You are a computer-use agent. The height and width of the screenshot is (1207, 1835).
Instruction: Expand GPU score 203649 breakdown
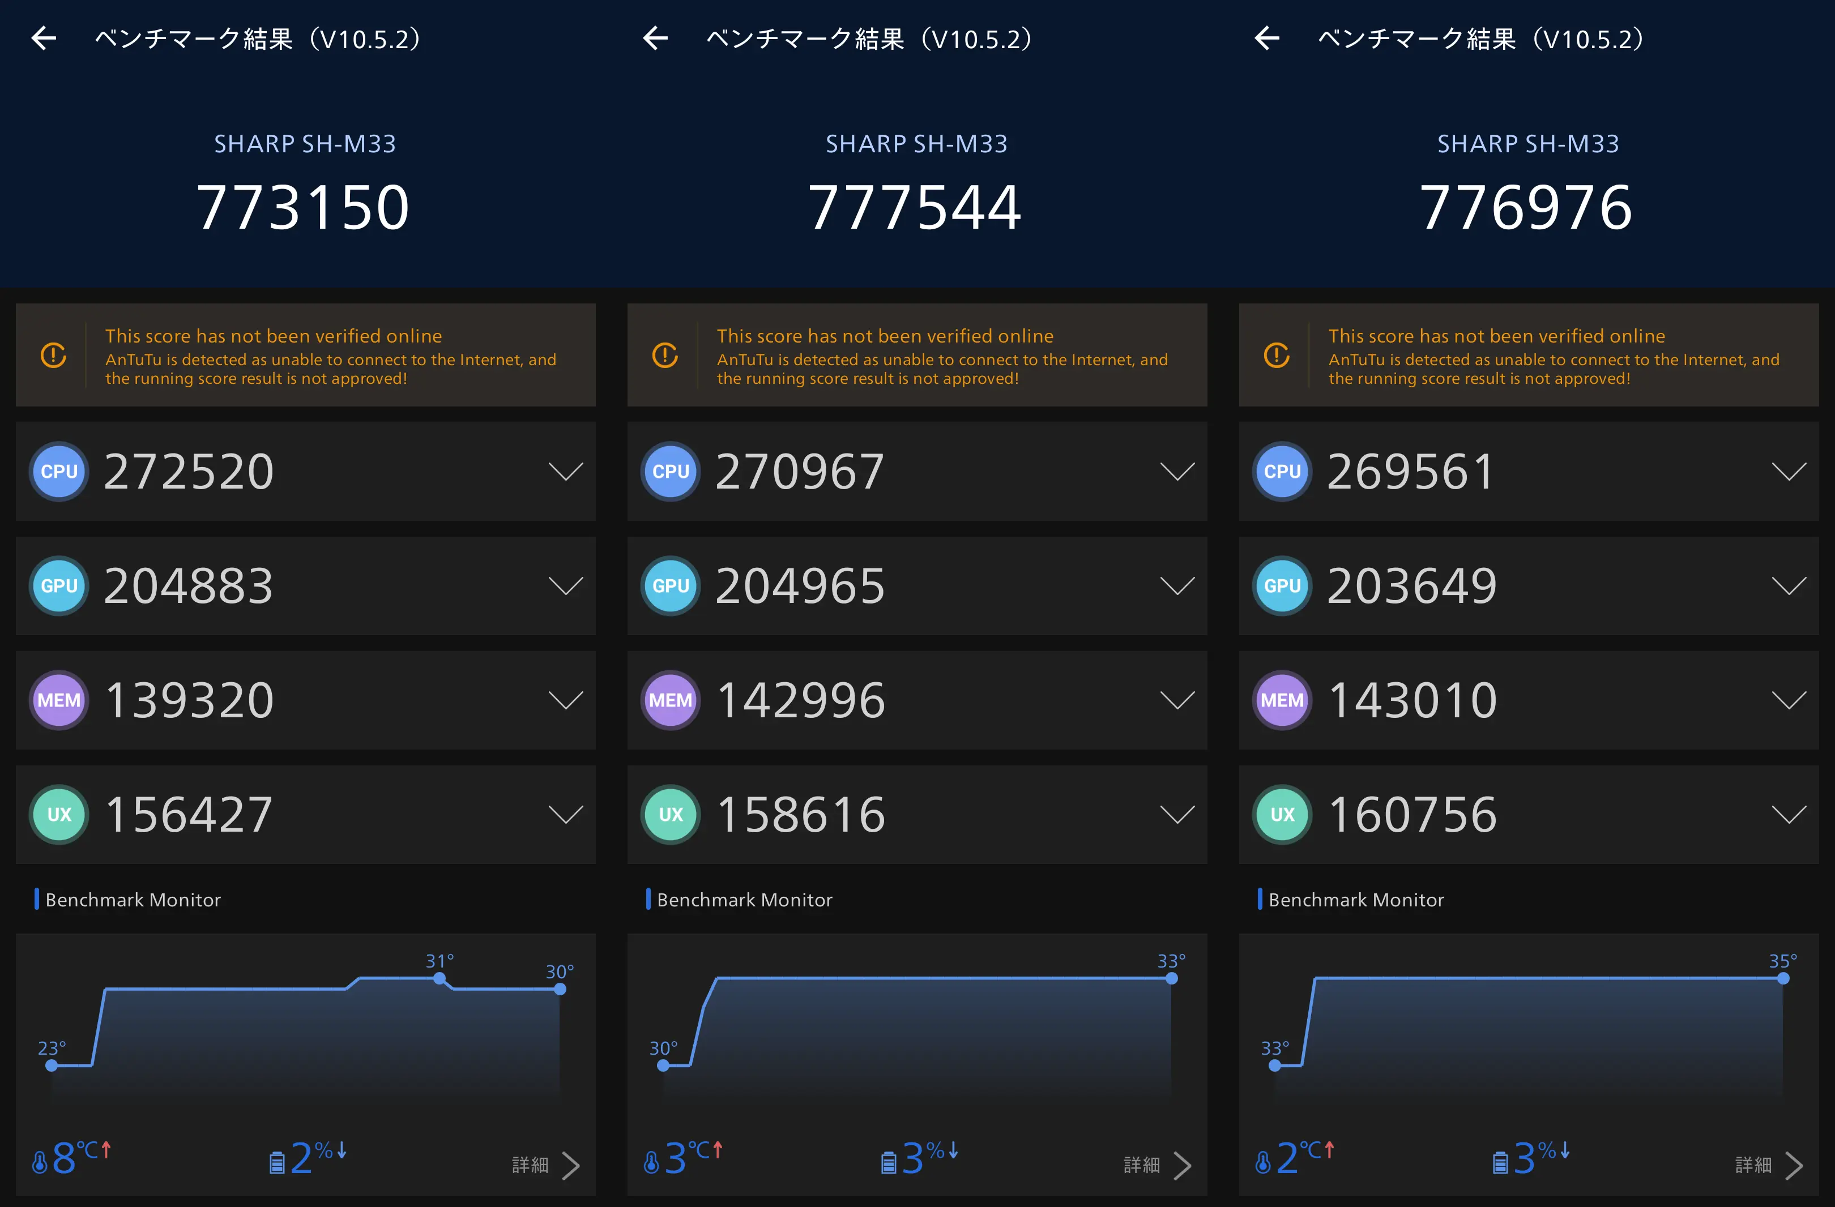1788,586
